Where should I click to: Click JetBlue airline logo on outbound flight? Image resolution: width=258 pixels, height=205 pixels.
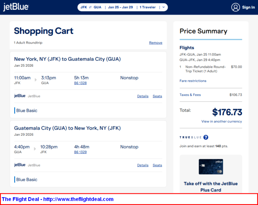[x=20, y=96]
